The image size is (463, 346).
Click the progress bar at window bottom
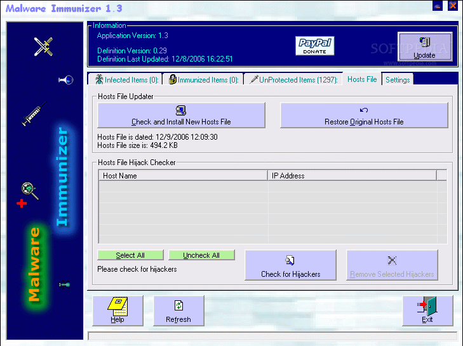(x=272, y=336)
